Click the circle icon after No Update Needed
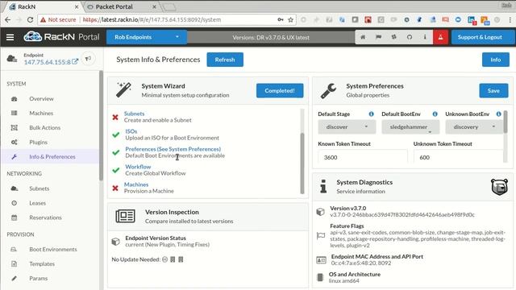The width and height of the screenshot is (516, 290). 164,259
